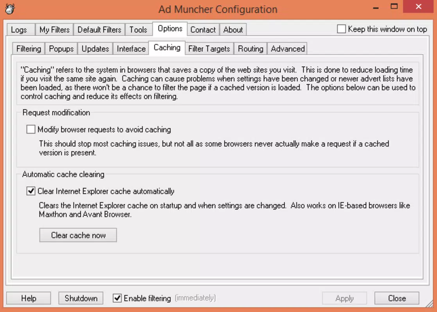Viewport: 437px width, 312px height.
Task: Select the Updates sub-tab
Action: 95,49
